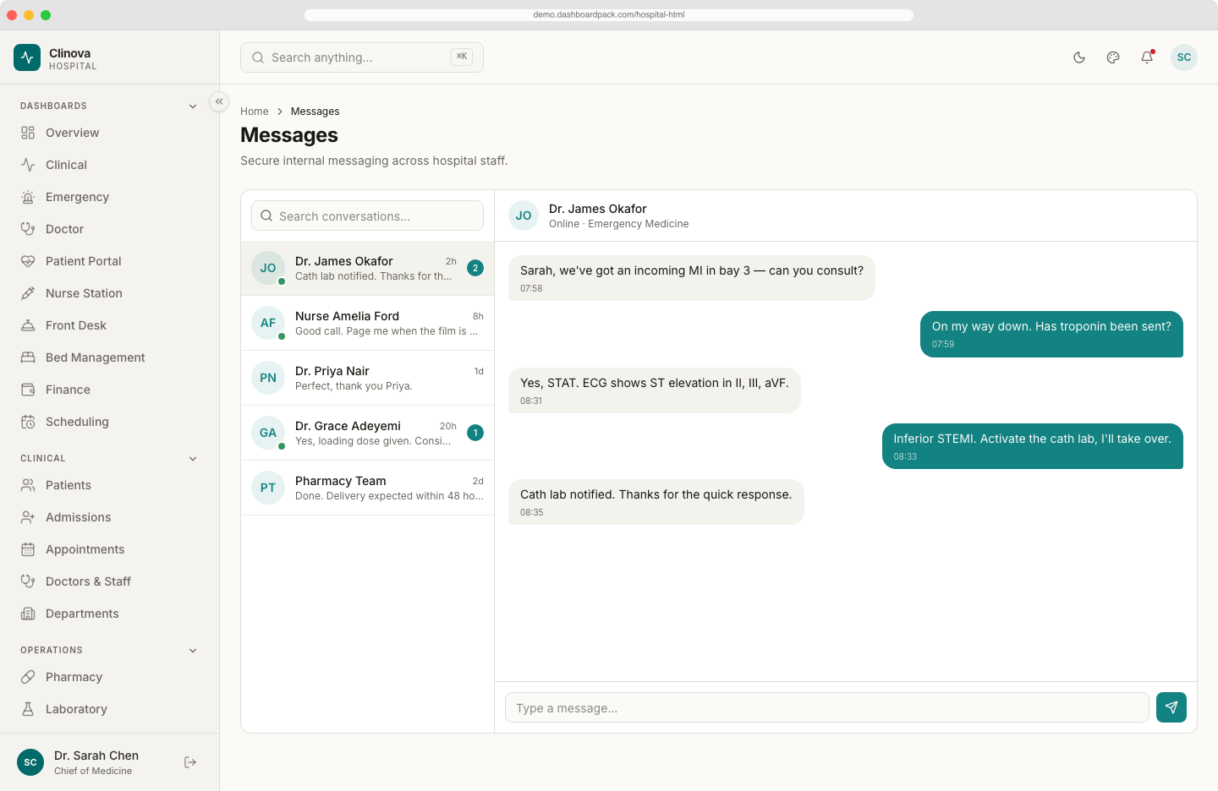The height and width of the screenshot is (791, 1218).
Task: Click the Admissions user-plus icon
Action: click(28, 517)
